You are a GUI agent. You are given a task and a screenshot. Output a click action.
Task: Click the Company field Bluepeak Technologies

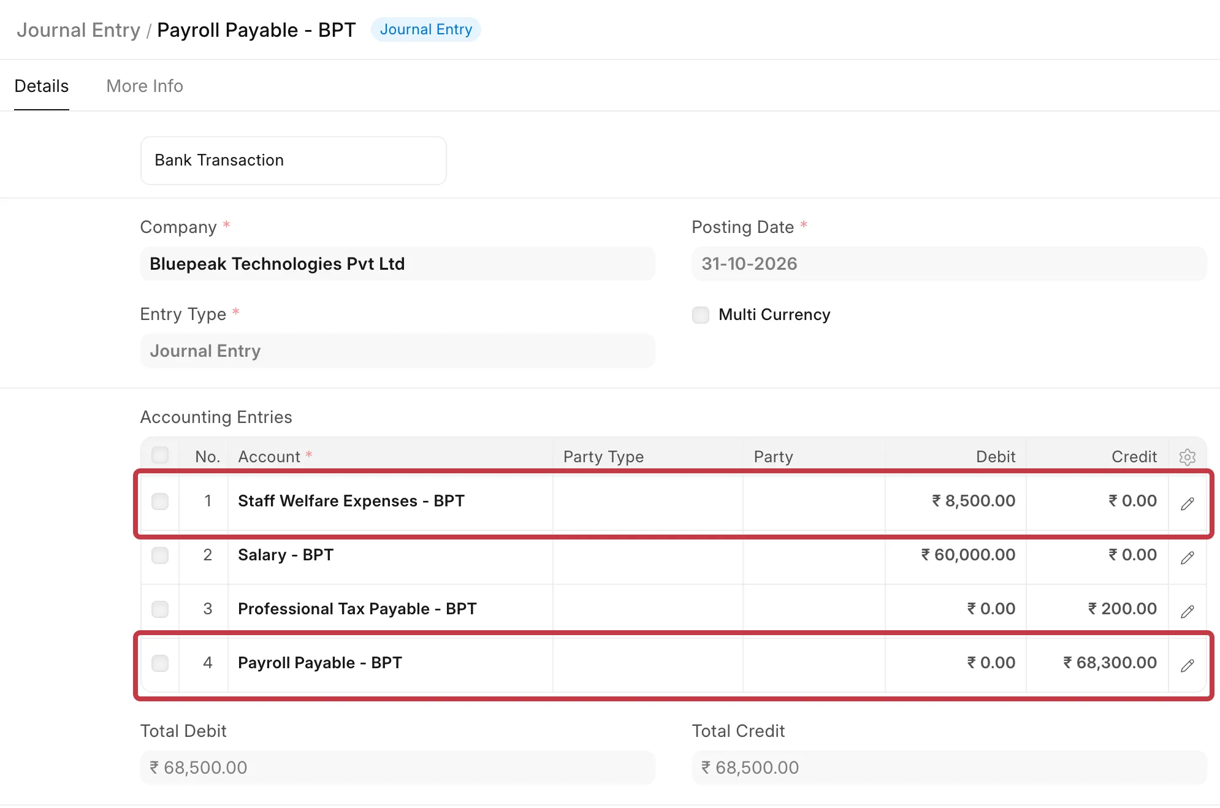(x=398, y=264)
